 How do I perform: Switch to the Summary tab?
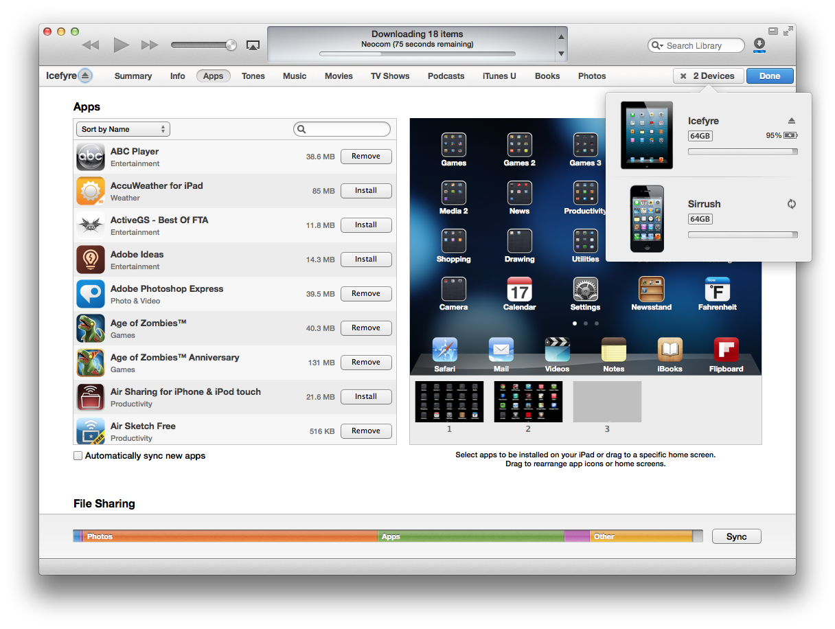(x=133, y=76)
